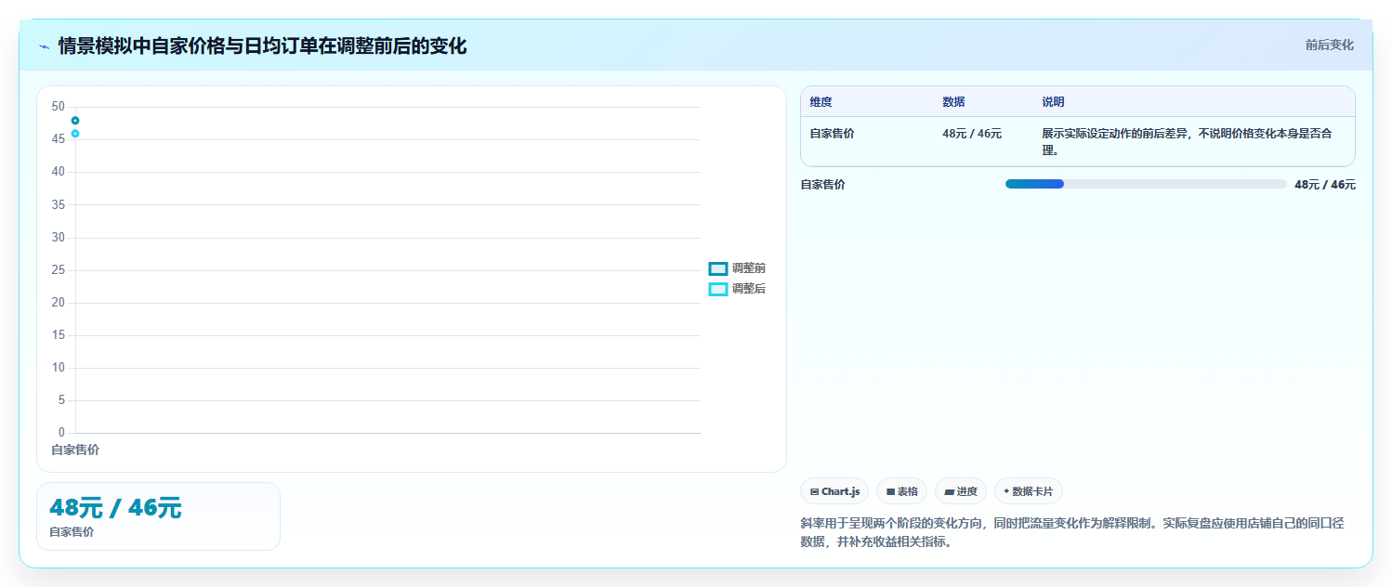This screenshot has height=587, width=1392.
Task: Select the Chart.js chip
Action: [834, 491]
